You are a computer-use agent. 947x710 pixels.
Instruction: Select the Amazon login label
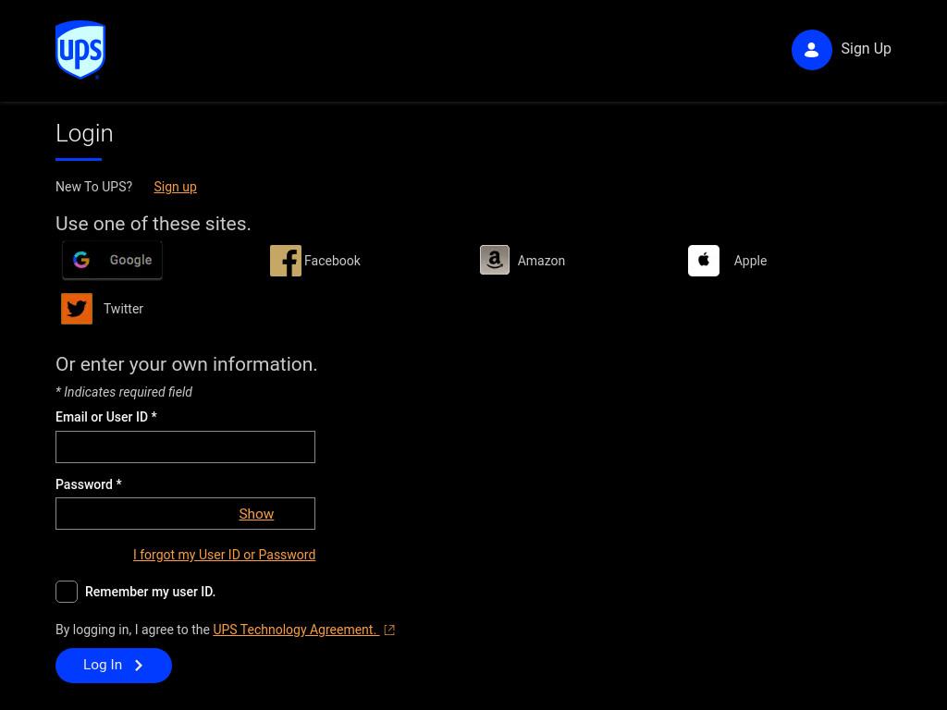(x=541, y=261)
